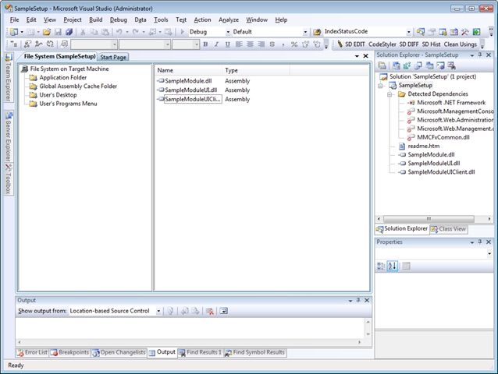Click the CodeStyler toolbar button
Screen dimensions: 498x374
382,44
